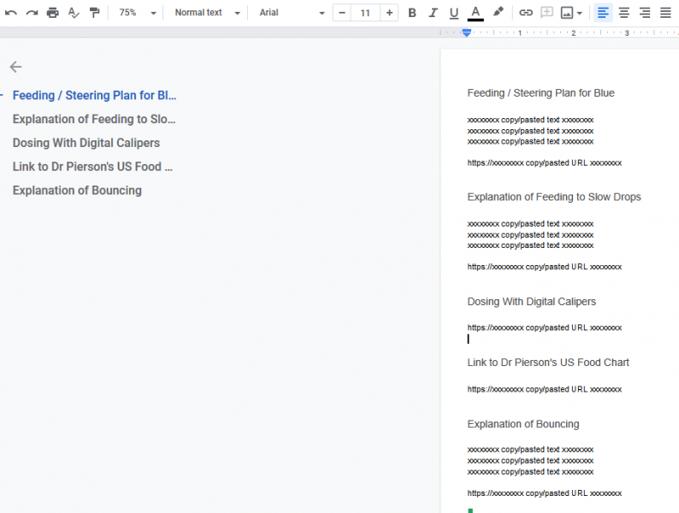Open the Arial font dropdown
The height and width of the screenshot is (513, 679).
point(292,13)
